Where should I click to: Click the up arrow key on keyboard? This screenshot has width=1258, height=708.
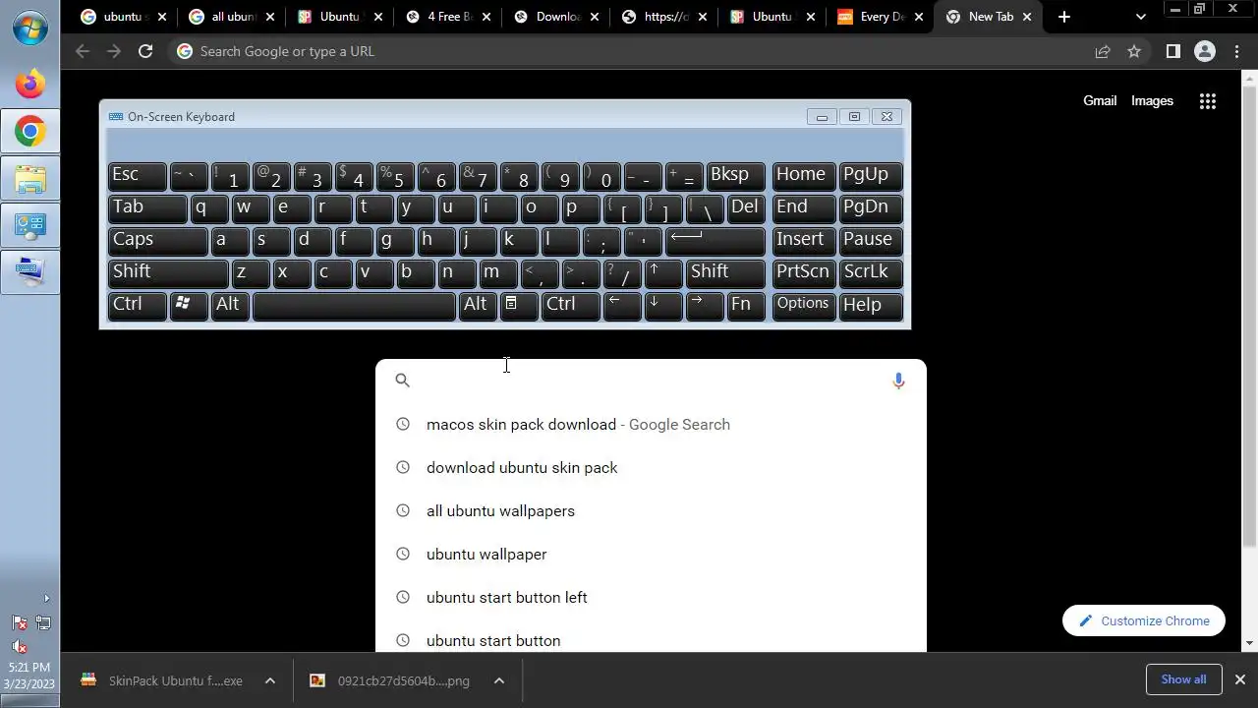(x=663, y=273)
